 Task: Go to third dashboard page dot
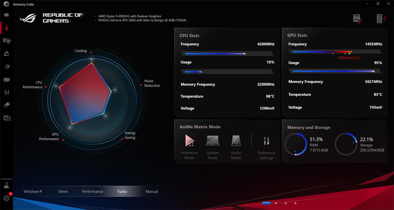285,203
